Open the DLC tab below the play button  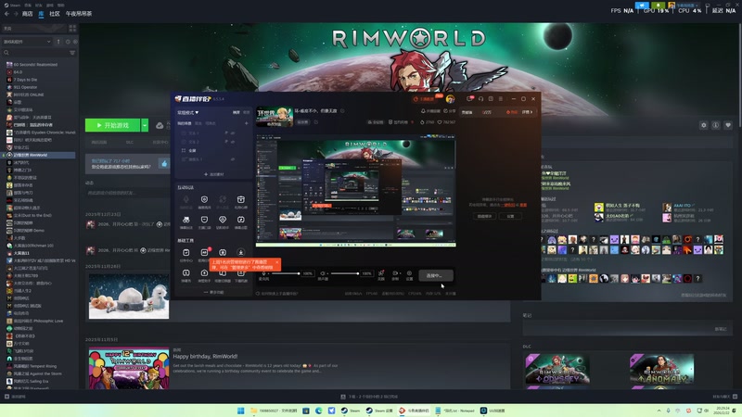click(129, 142)
